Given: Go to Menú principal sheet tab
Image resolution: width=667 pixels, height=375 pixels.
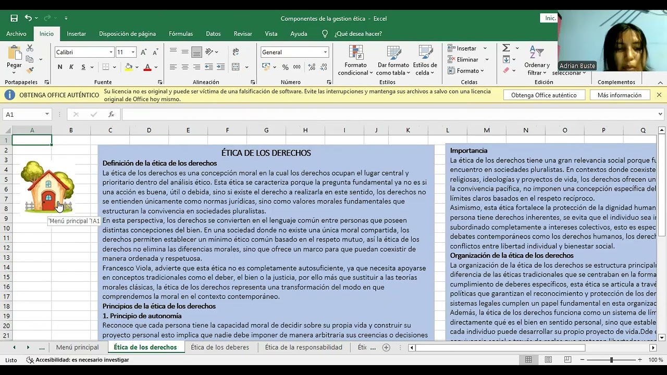Looking at the screenshot, I should click(x=77, y=347).
